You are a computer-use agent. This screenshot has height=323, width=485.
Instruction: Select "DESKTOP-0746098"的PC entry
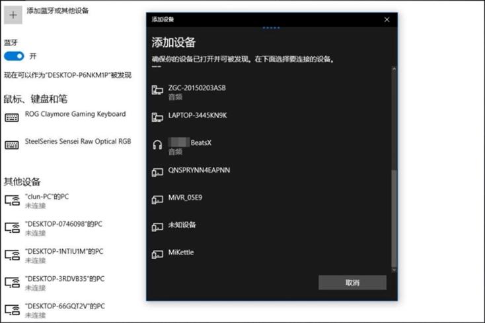[63, 224]
